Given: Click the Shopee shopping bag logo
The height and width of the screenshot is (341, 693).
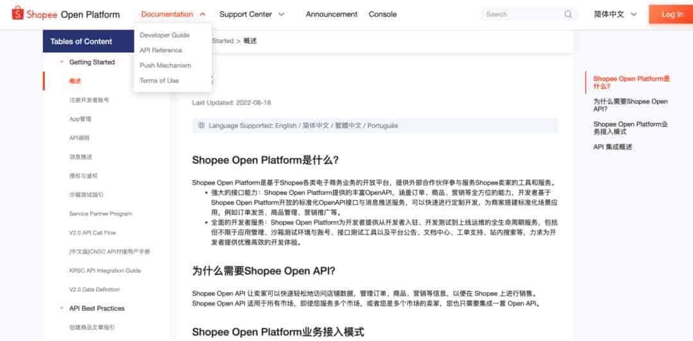Looking at the screenshot, I should (x=17, y=13).
